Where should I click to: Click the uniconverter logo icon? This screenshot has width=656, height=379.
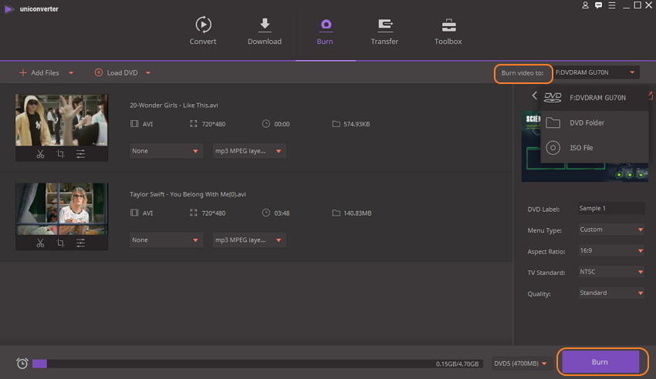point(8,8)
